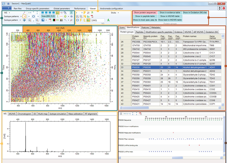Click the green running man icon
This screenshot has width=227, height=163.
(108, 20)
